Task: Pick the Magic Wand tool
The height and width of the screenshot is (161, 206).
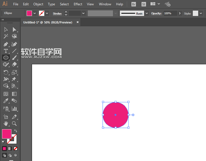Action: pos(6,36)
